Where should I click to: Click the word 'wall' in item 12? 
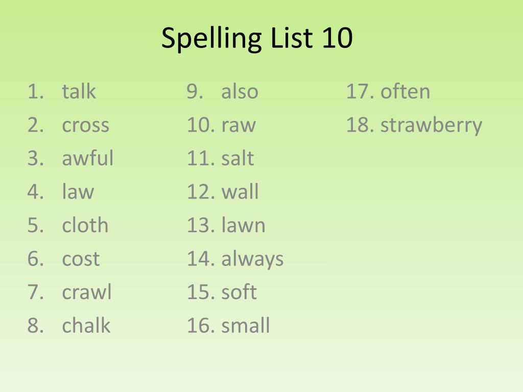240,191
